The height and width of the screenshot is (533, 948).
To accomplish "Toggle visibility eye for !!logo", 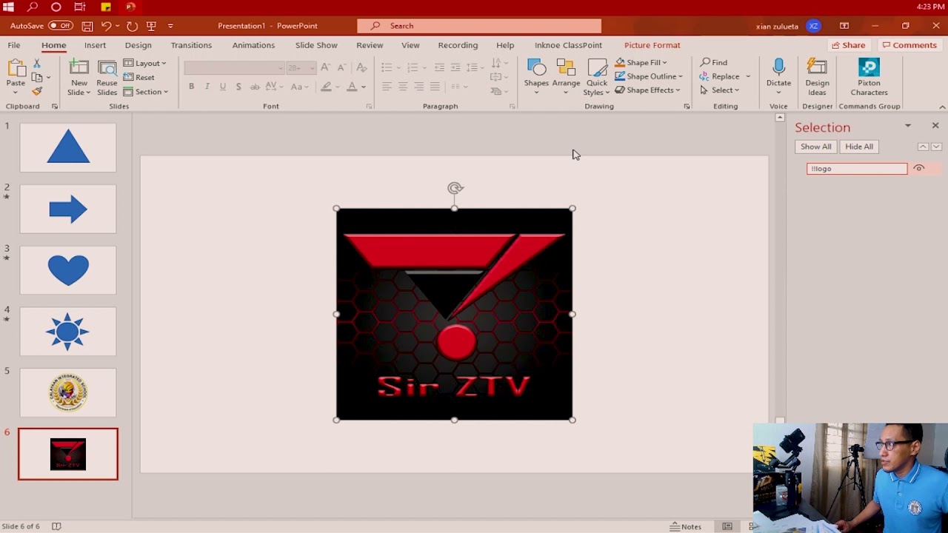I will 919,169.
